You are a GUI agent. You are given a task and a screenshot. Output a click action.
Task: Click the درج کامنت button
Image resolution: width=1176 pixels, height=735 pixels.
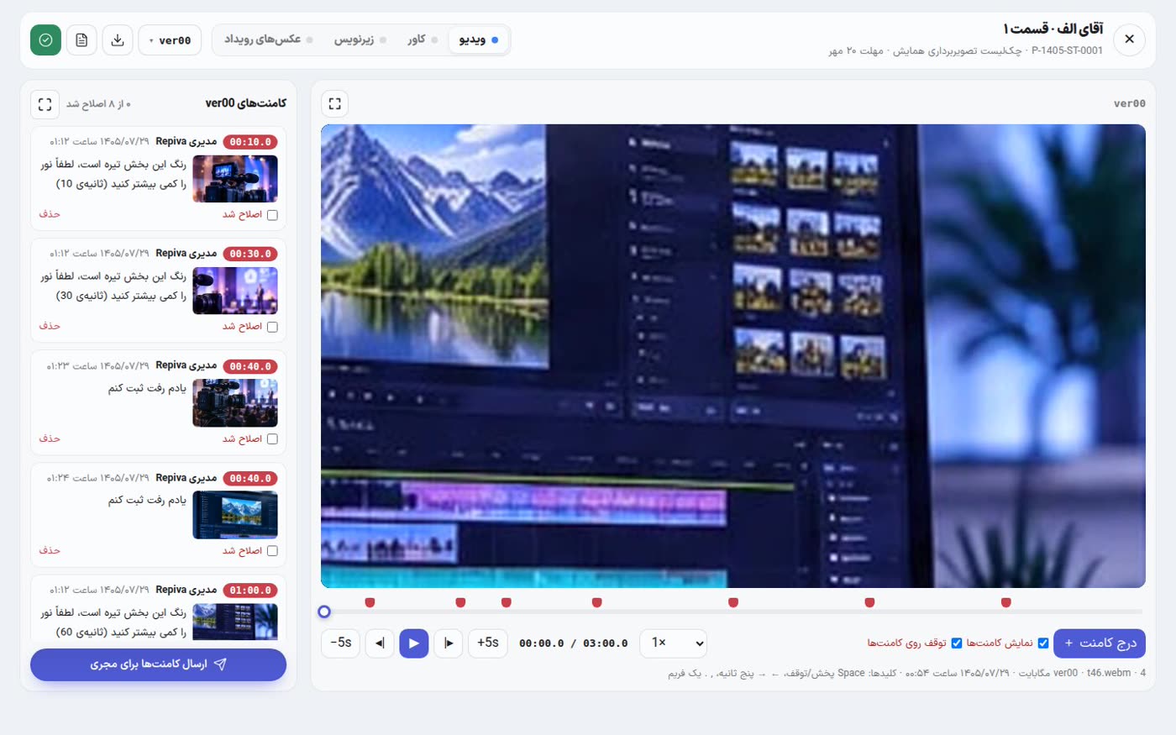click(x=1100, y=643)
